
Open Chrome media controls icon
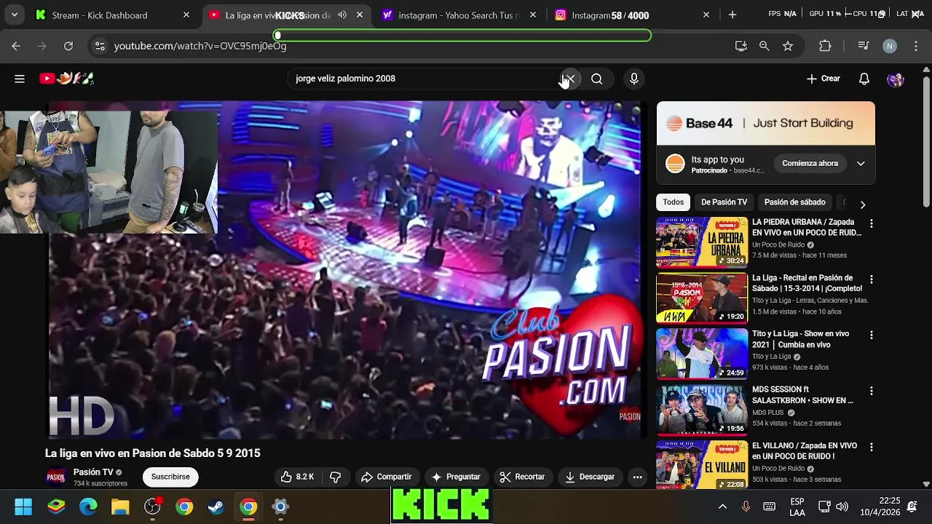864,46
